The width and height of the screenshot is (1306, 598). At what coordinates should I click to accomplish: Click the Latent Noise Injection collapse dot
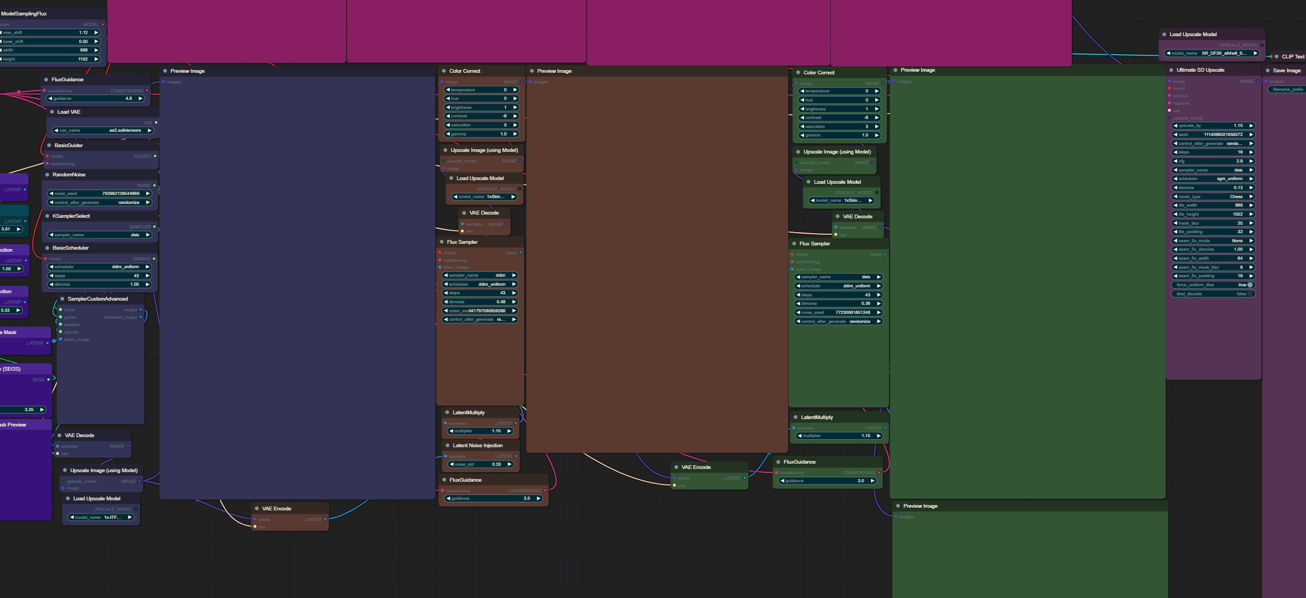point(448,446)
